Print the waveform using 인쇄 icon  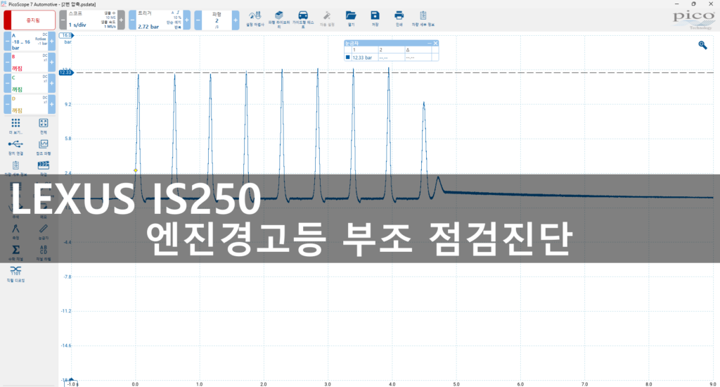click(399, 17)
